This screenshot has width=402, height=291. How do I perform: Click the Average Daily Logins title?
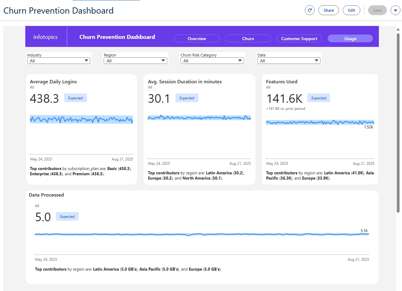[53, 82]
